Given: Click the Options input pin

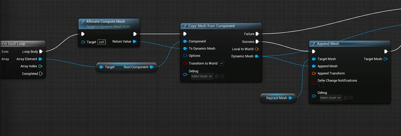Looking at the screenshot, I should coord(185,56).
